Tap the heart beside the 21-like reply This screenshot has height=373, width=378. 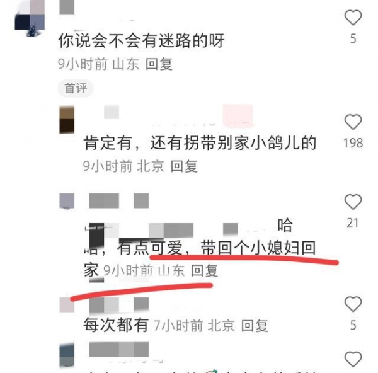tap(353, 202)
